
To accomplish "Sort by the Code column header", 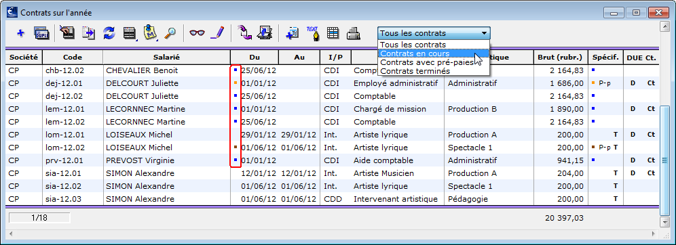I will 73,57.
